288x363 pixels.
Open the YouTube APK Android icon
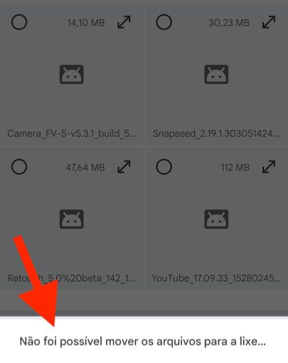coord(216,219)
